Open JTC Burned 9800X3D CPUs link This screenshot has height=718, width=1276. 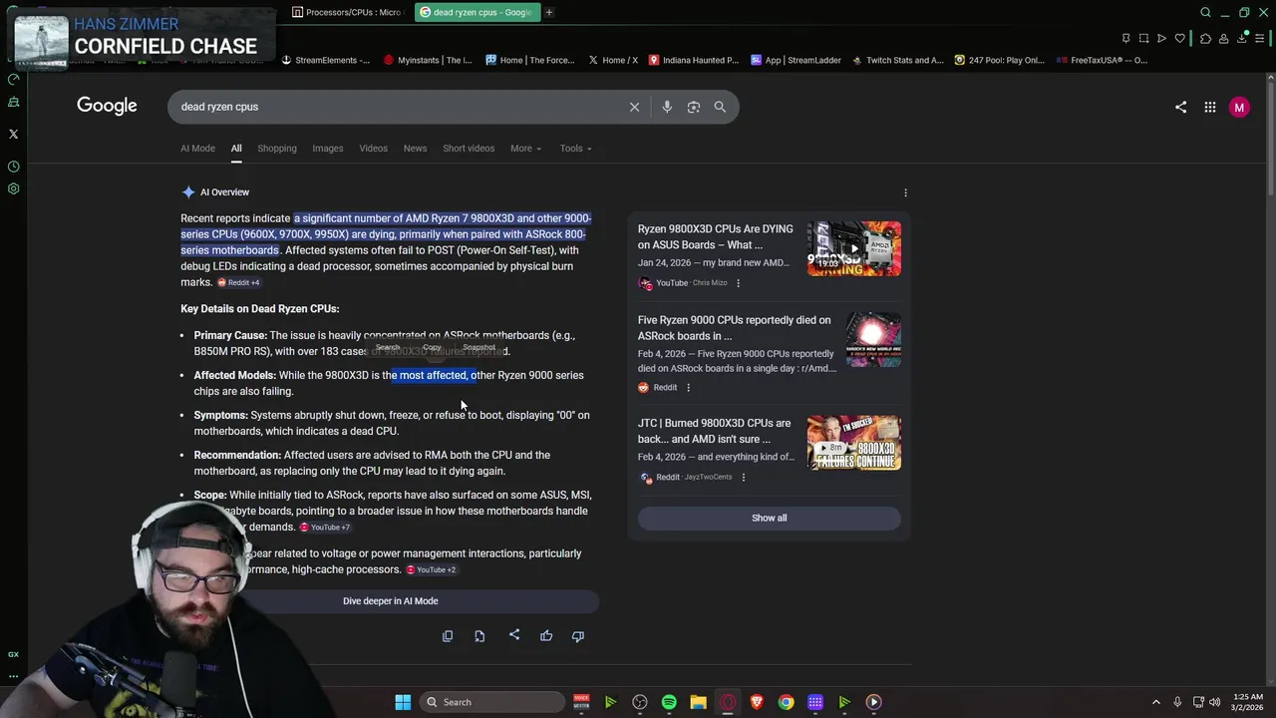tap(714, 431)
